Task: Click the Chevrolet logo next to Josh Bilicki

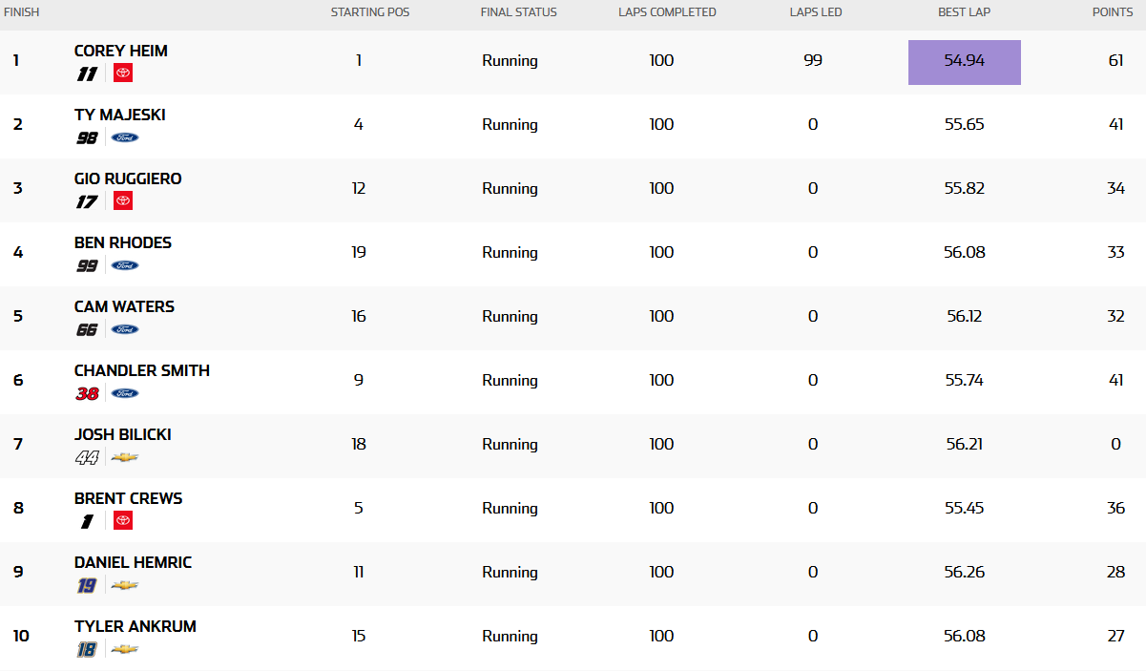Action: [125, 457]
